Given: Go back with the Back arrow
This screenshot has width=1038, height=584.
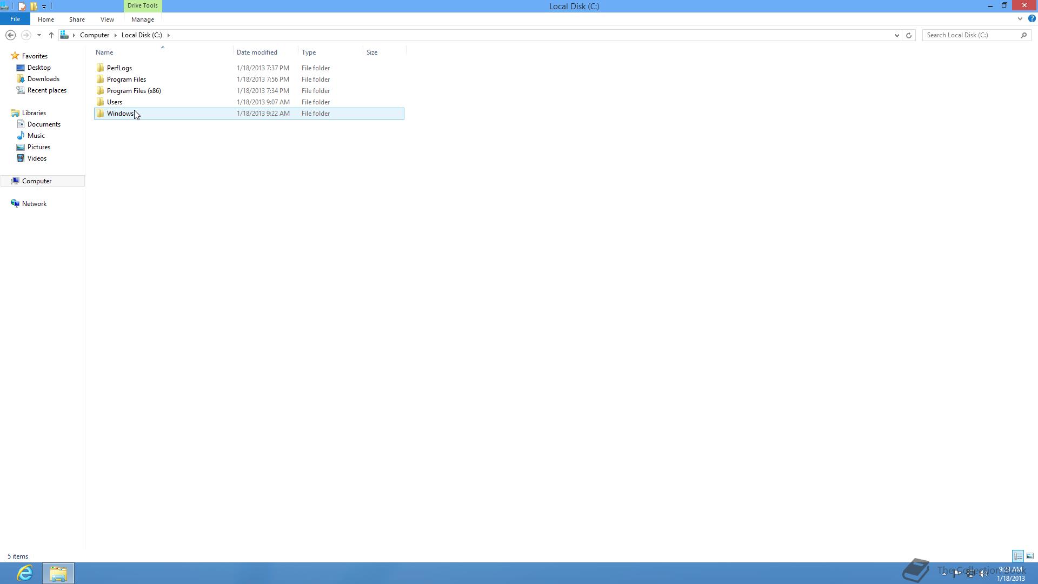Looking at the screenshot, I should click(x=10, y=35).
